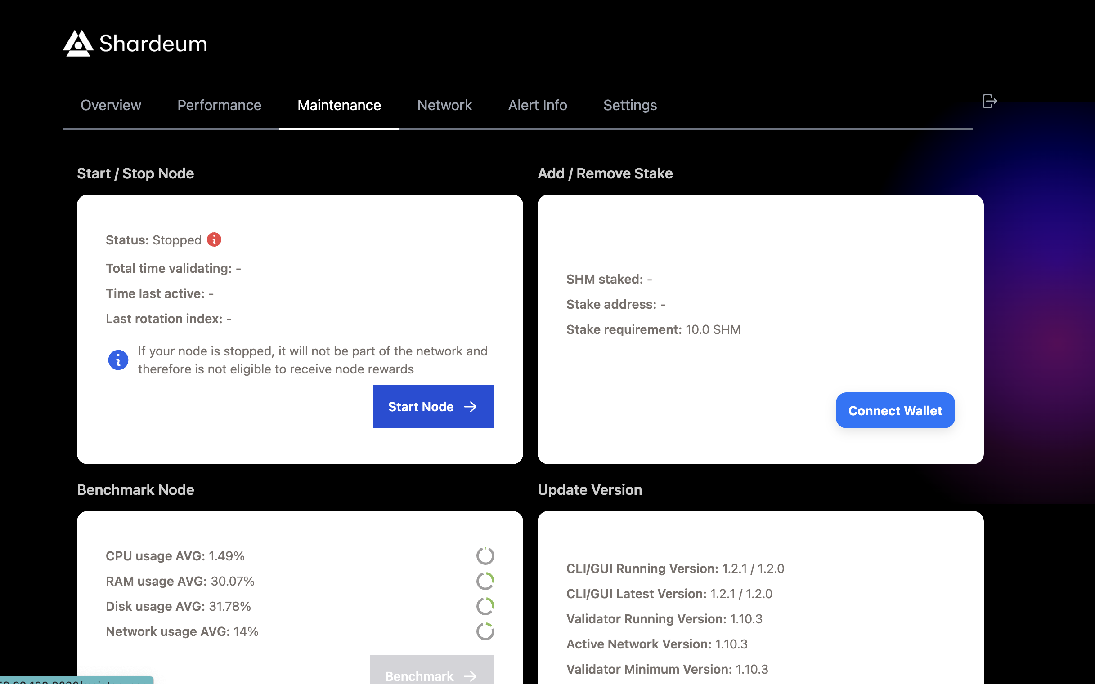Screen dimensions: 1095x684
Task: Click the 'Time last active' line
Action: point(159,293)
